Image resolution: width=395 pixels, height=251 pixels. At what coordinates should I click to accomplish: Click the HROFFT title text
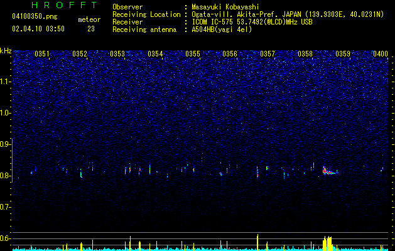(65, 5)
